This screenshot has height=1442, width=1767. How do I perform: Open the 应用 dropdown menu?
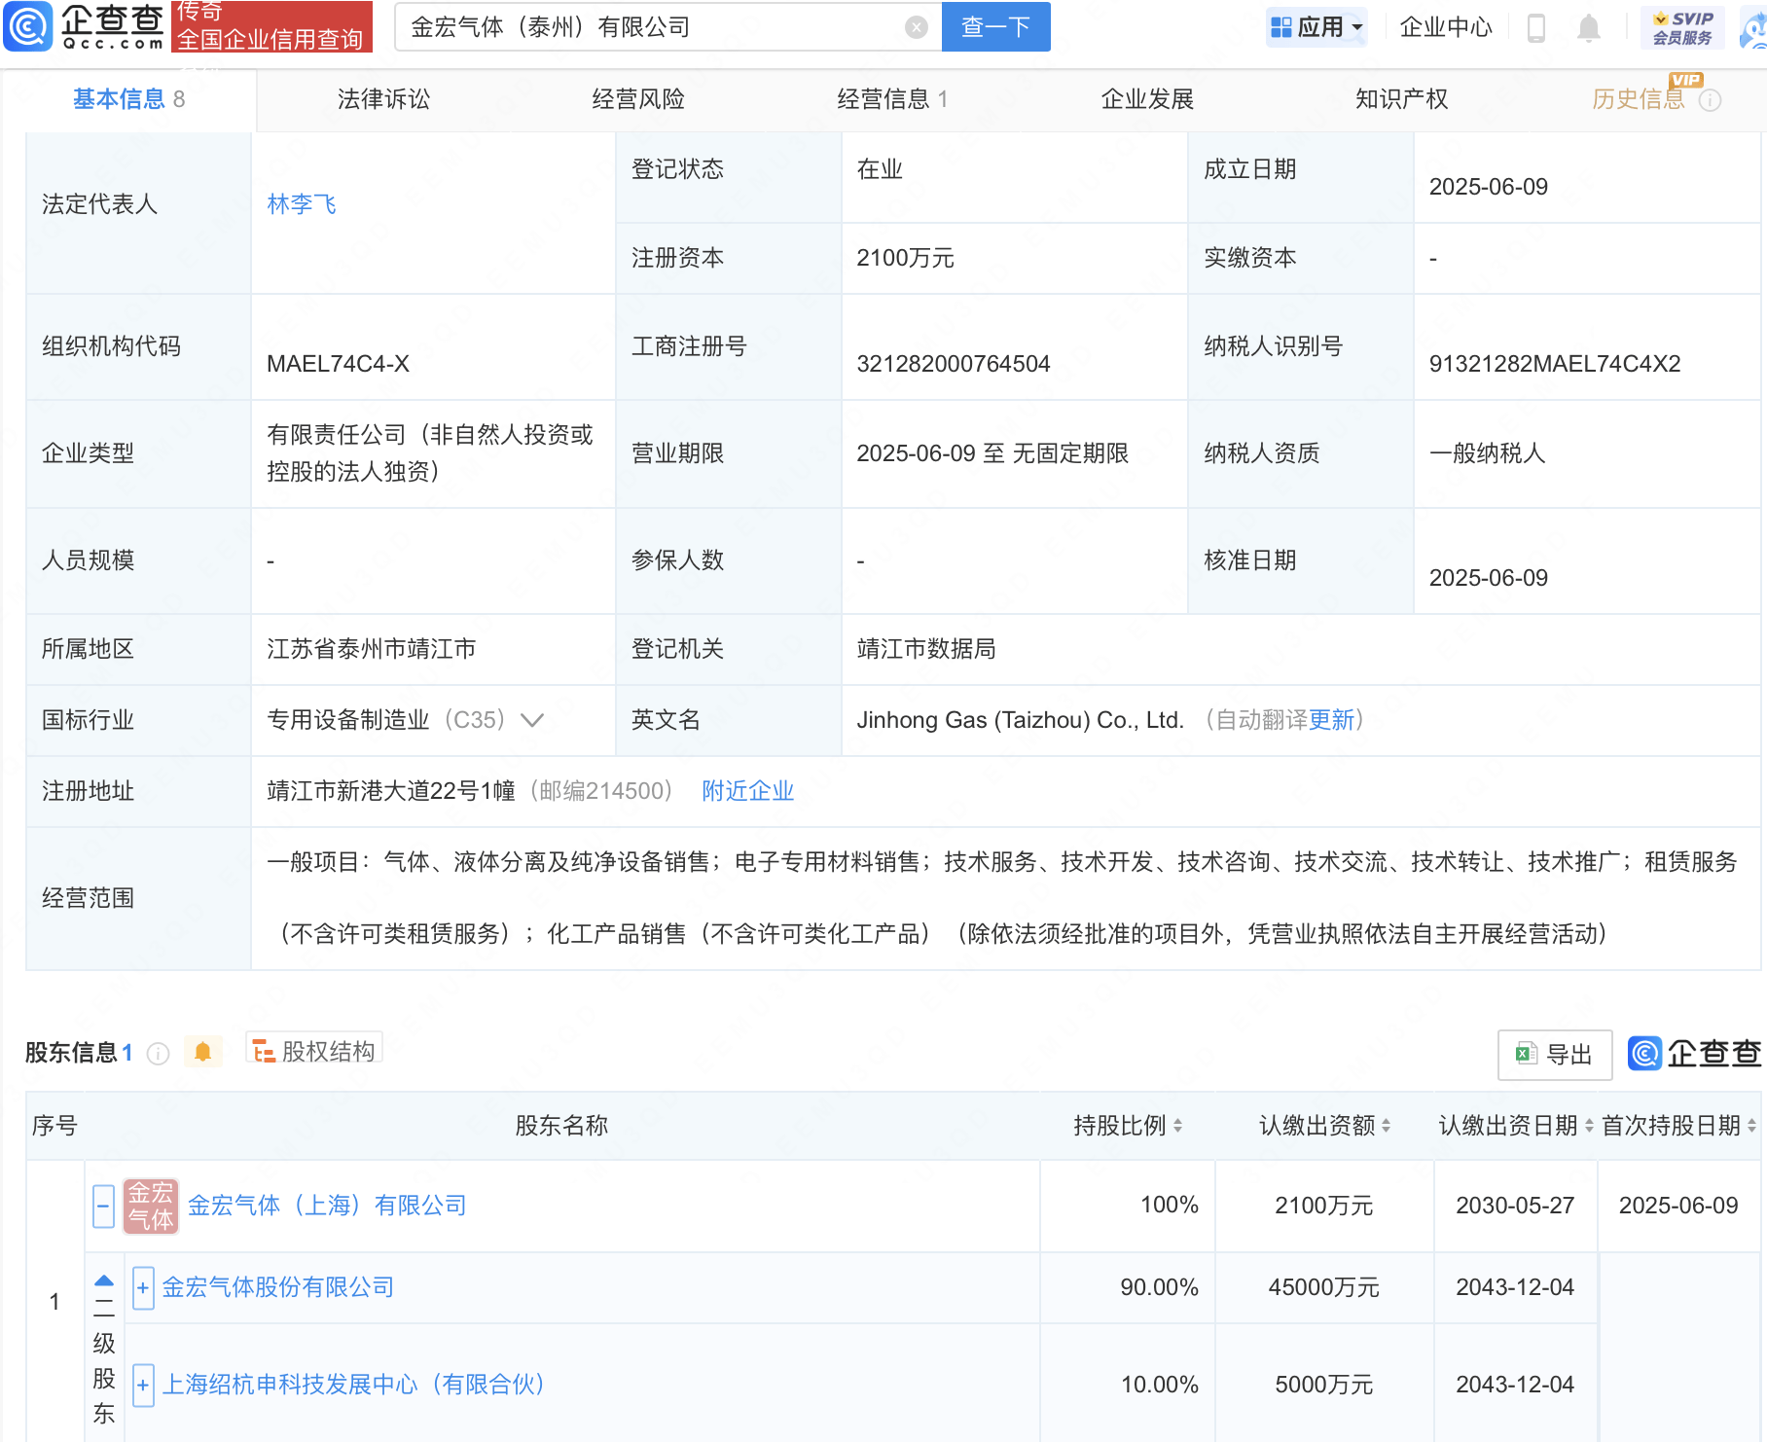coord(1316,27)
